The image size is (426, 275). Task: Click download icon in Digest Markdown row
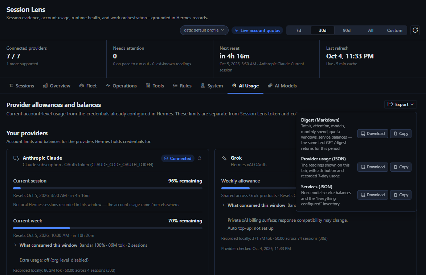tap(363, 134)
